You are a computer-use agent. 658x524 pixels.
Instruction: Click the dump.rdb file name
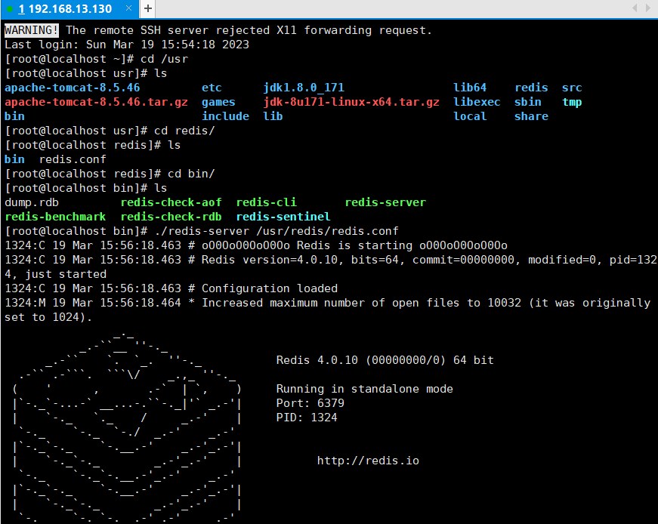coord(32,202)
